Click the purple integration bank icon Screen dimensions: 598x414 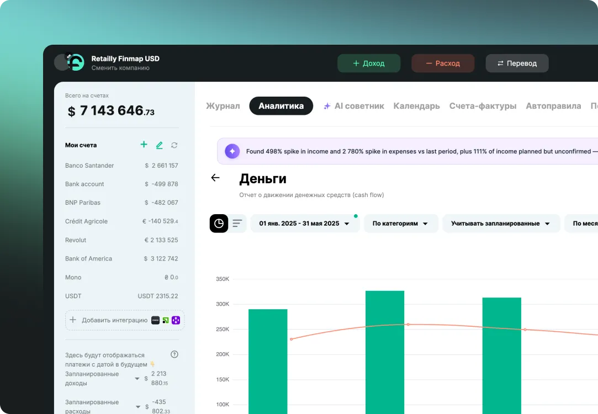[176, 320]
